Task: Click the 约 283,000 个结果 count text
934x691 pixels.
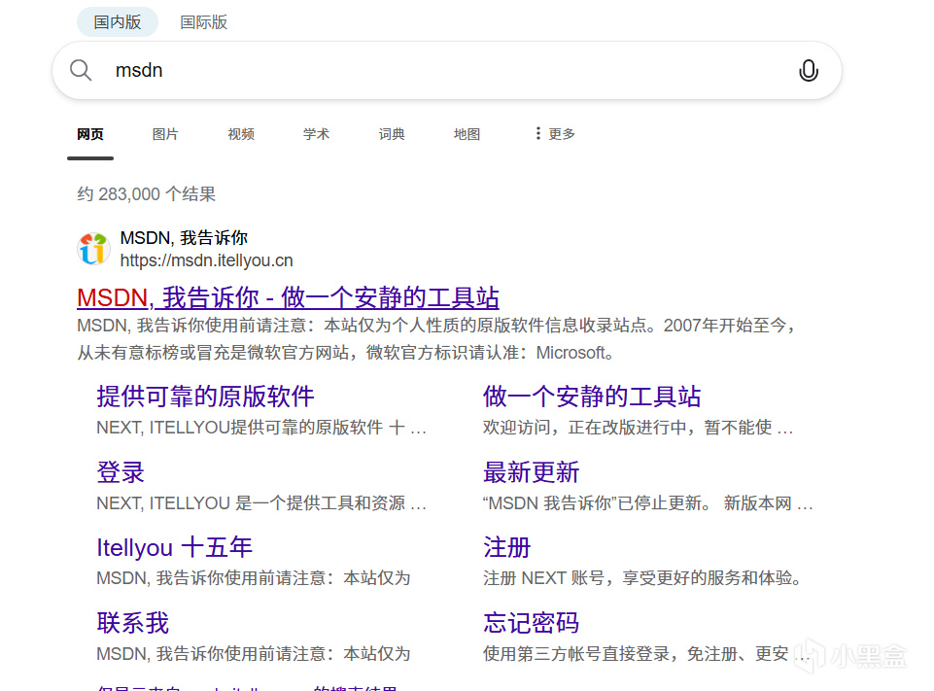Action: [x=146, y=194]
